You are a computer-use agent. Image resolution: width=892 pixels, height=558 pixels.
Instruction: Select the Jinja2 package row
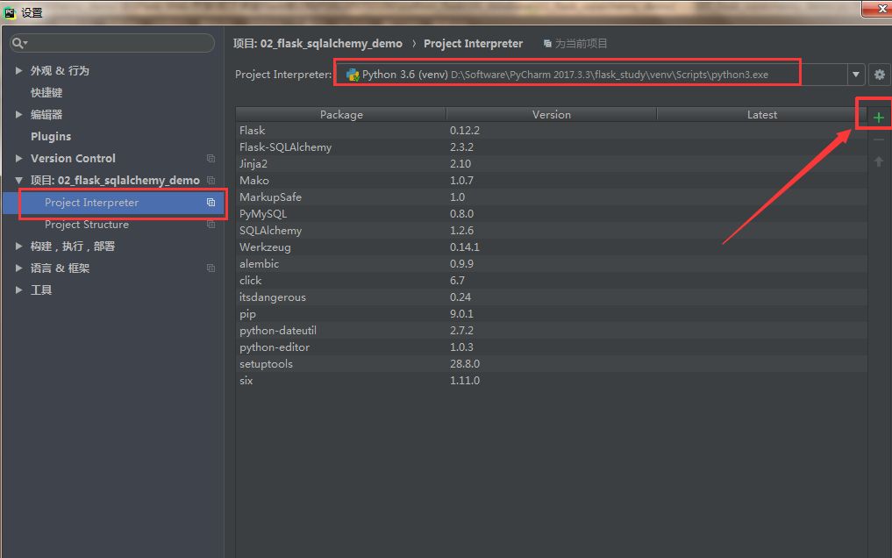tap(551, 164)
